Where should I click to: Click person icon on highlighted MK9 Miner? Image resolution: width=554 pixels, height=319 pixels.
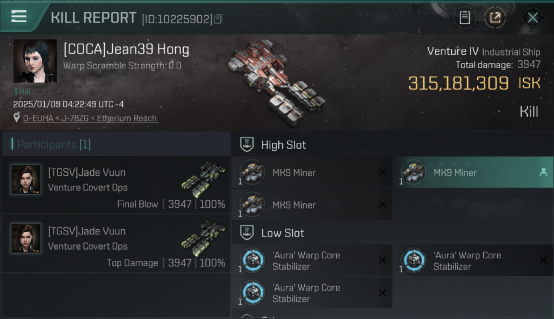click(x=543, y=172)
